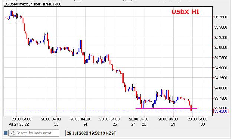Viewport: 232px width, 140px height.
Task: Click the 93.7500 price axis label
Action: tap(221, 98)
